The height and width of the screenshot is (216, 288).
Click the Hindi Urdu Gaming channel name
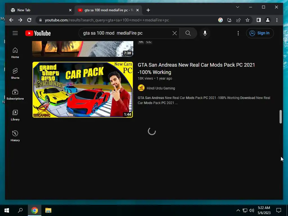(161, 88)
